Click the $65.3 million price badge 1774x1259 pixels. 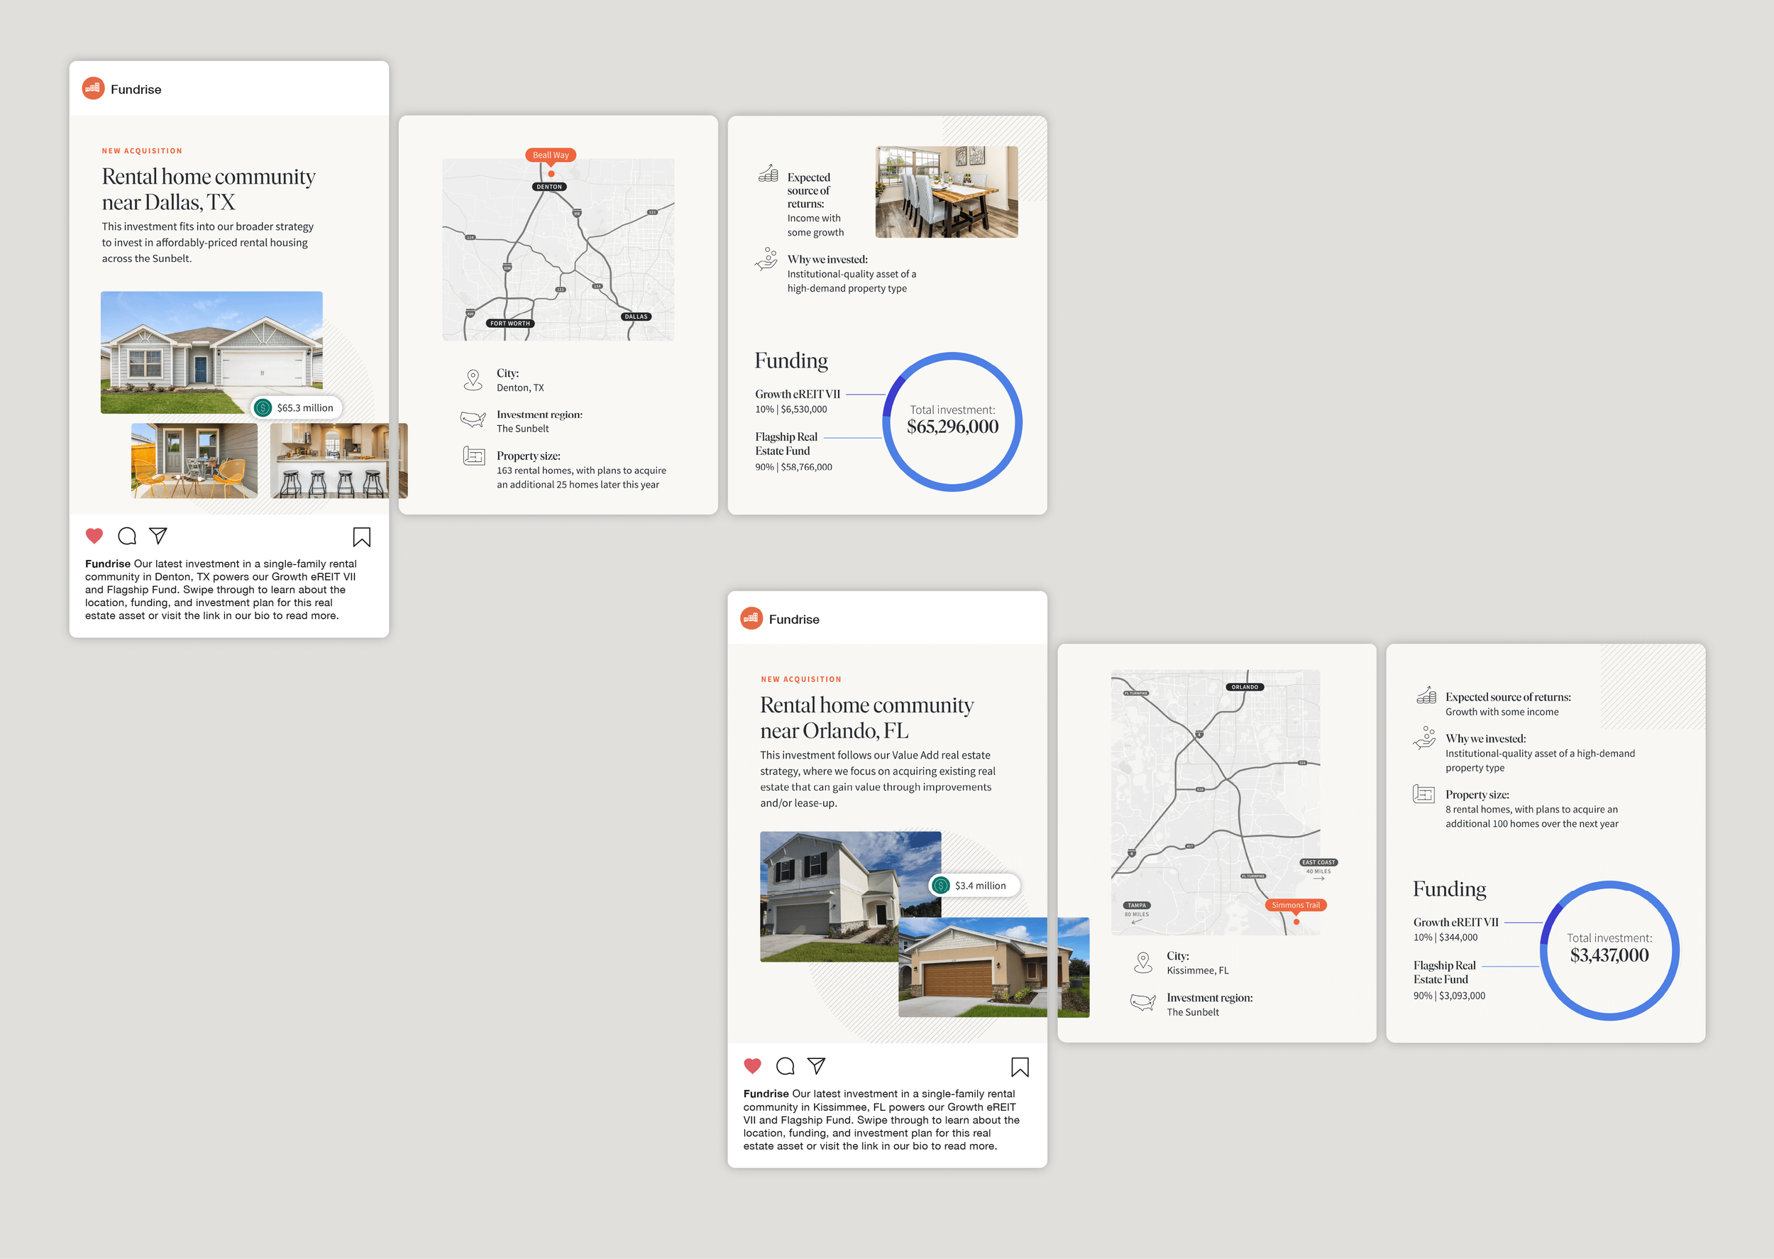click(296, 408)
